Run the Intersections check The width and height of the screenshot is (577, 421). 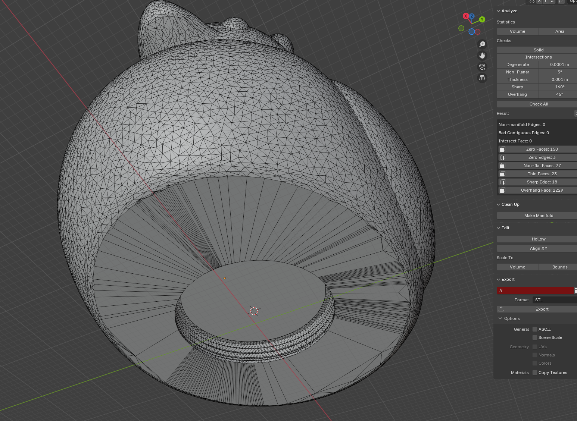(x=537, y=57)
